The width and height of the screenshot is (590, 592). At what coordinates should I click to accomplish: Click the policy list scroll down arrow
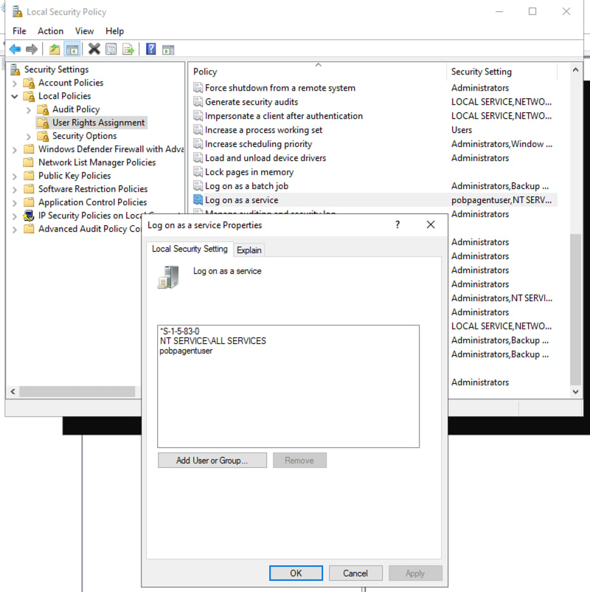point(575,391)
